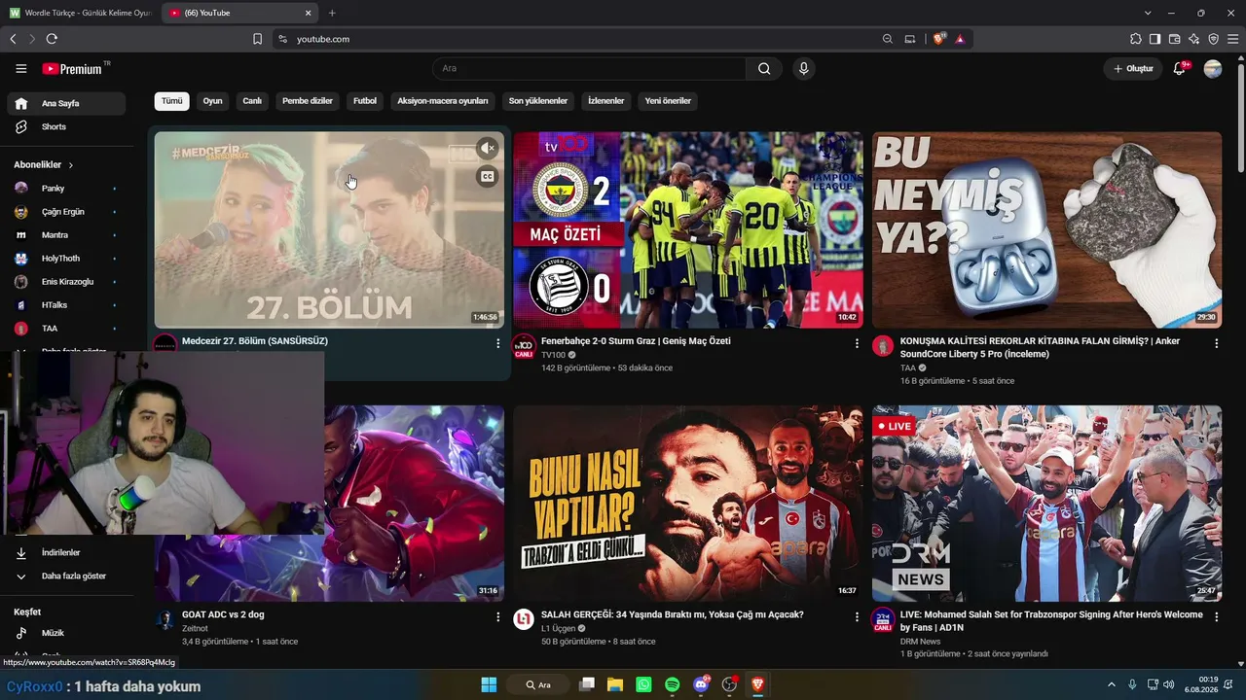Image resolution: width=1246 pixels, height=700 pixels.
Task: Open the Fenerbahçe 2-0 Sturm Graz thumbnail
Action: (687, 230)
